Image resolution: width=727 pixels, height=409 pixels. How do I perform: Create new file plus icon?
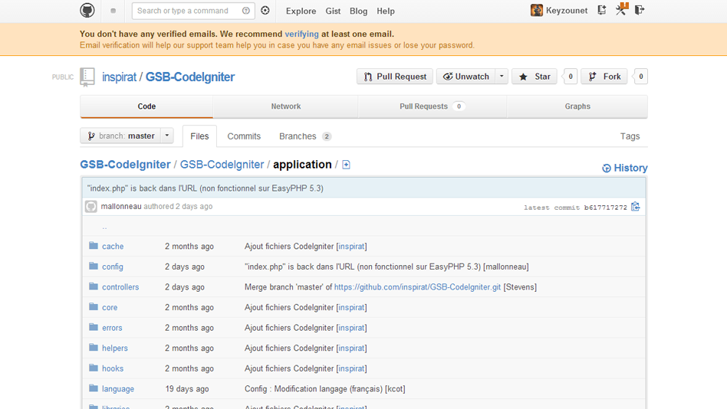(x=346, y=165)
